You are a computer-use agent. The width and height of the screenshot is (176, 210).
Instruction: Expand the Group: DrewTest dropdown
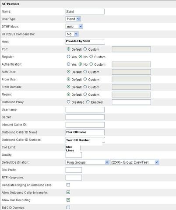pos(135,162)
